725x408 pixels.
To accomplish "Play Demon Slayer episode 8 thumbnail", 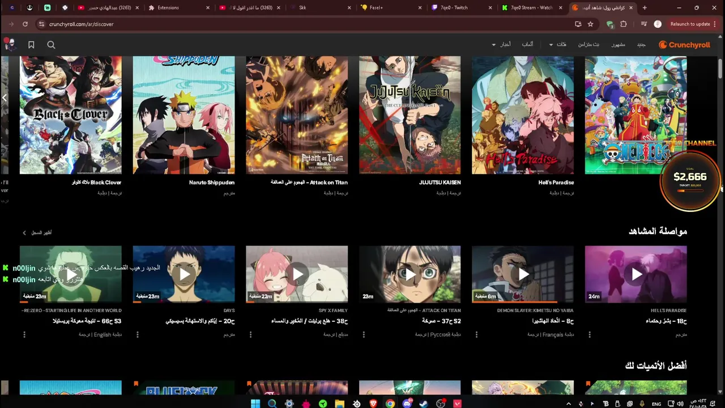I will (523, 274).
